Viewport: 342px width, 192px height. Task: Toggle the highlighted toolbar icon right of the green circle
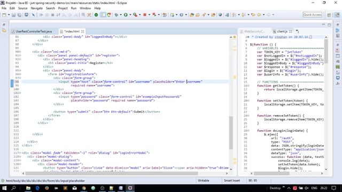(103, 15)
